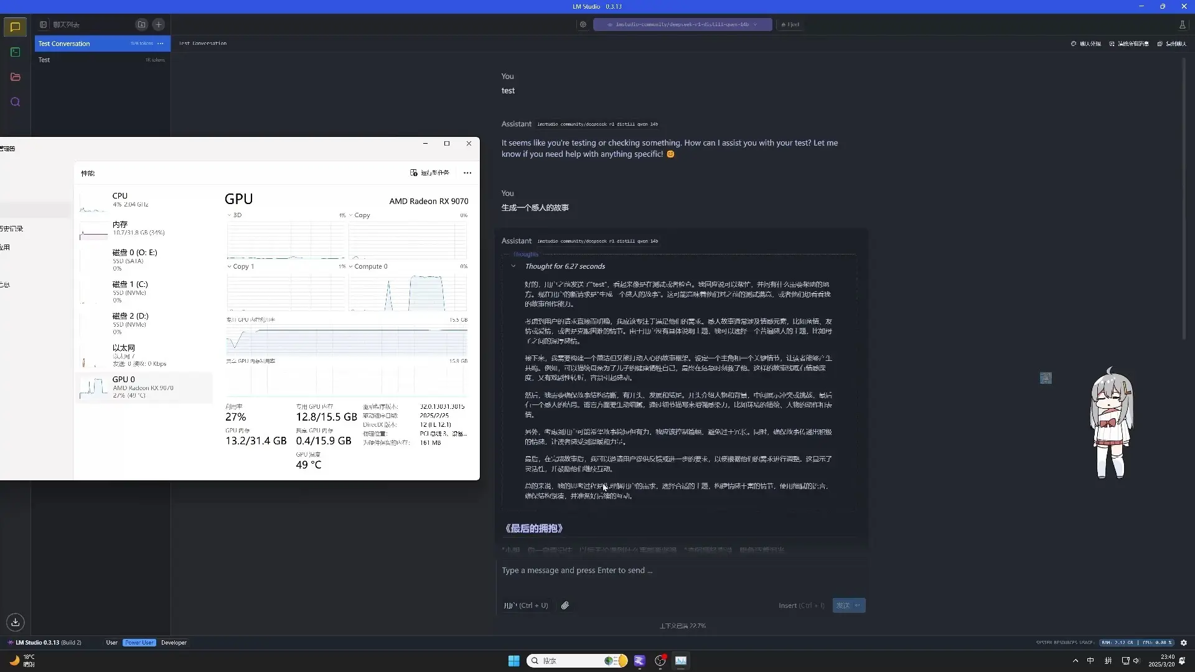Viewport: 1195px width, 672px height.
Task: Eject the loaded deepseek model
Action: (790, 24)
